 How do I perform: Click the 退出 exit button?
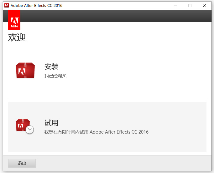click(x=22, y=163)
